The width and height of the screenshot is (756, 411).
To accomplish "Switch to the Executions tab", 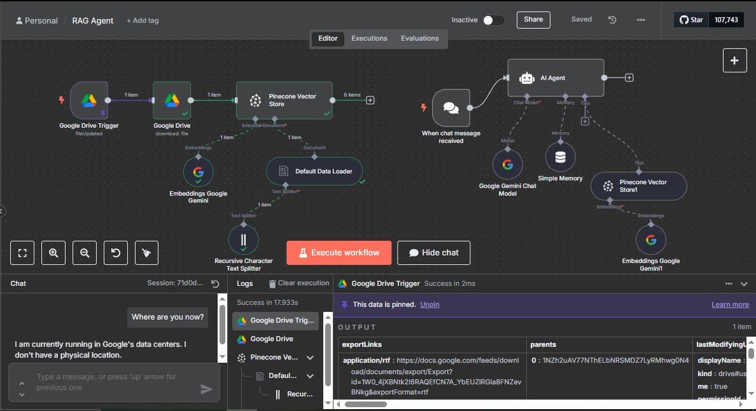I will pyautogui.click(x=369, y=38).
